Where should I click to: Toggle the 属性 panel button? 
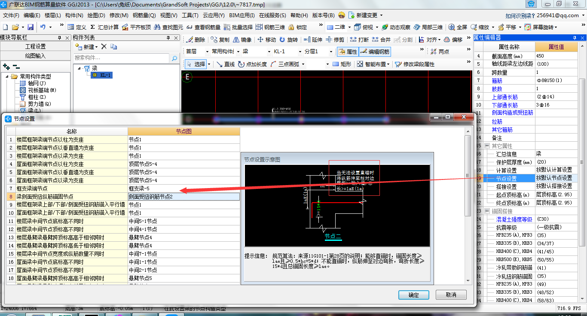[348, 52]
